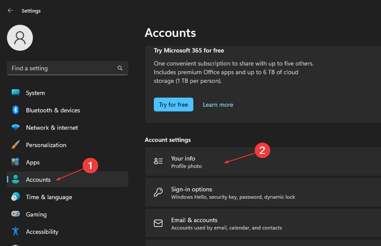The height and width of the screenshot is (246, 381).
Task: Click the Apps icon in sidebar
Action: 16,162
